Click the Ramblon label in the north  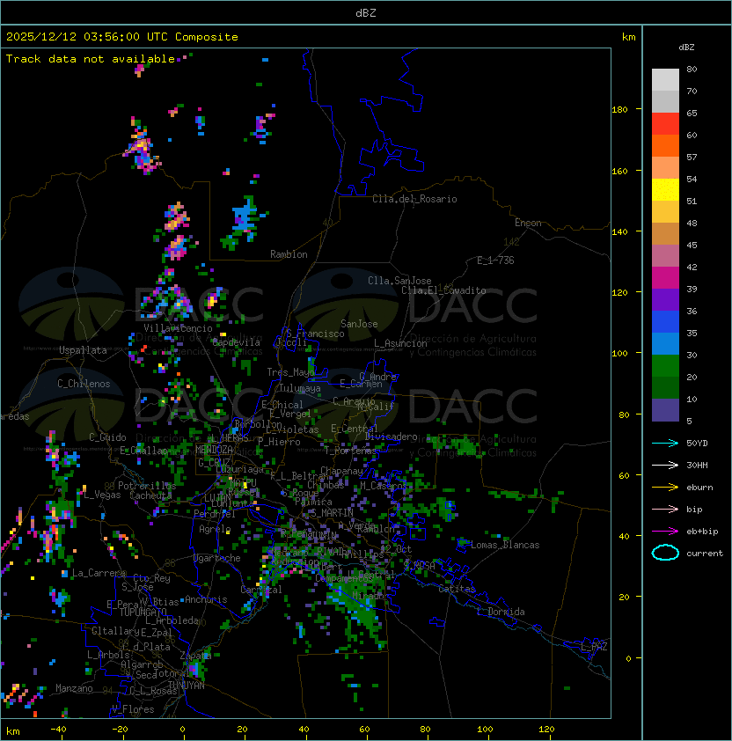click(x=289, y=254)
